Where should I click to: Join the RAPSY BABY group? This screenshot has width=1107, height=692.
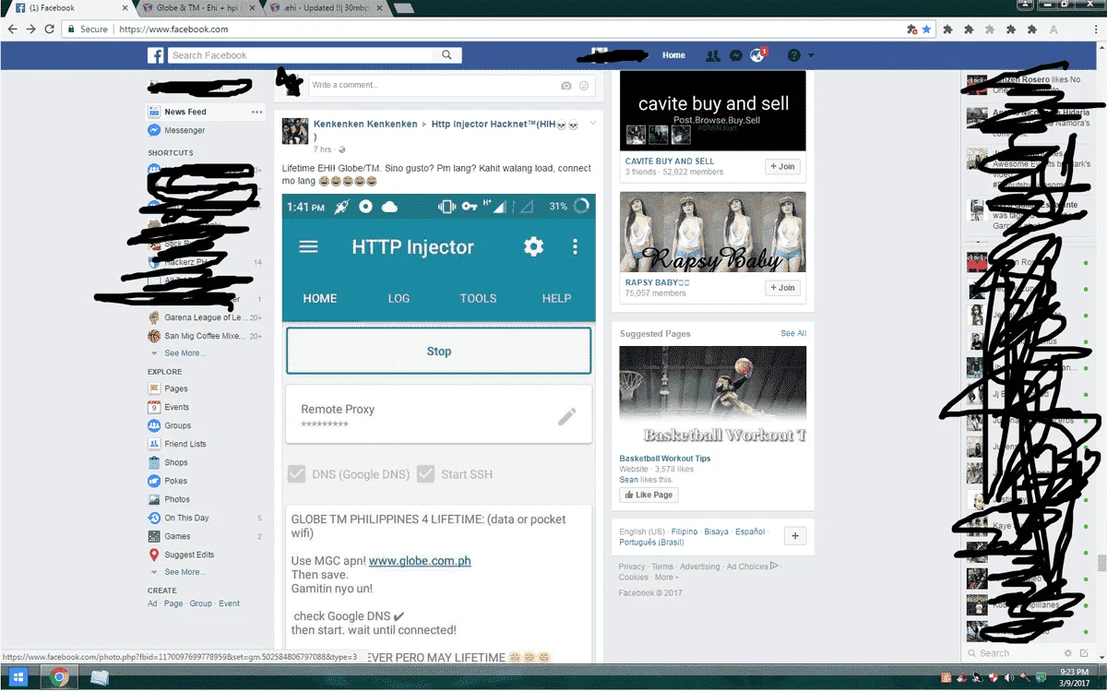[x=782, y=288]
